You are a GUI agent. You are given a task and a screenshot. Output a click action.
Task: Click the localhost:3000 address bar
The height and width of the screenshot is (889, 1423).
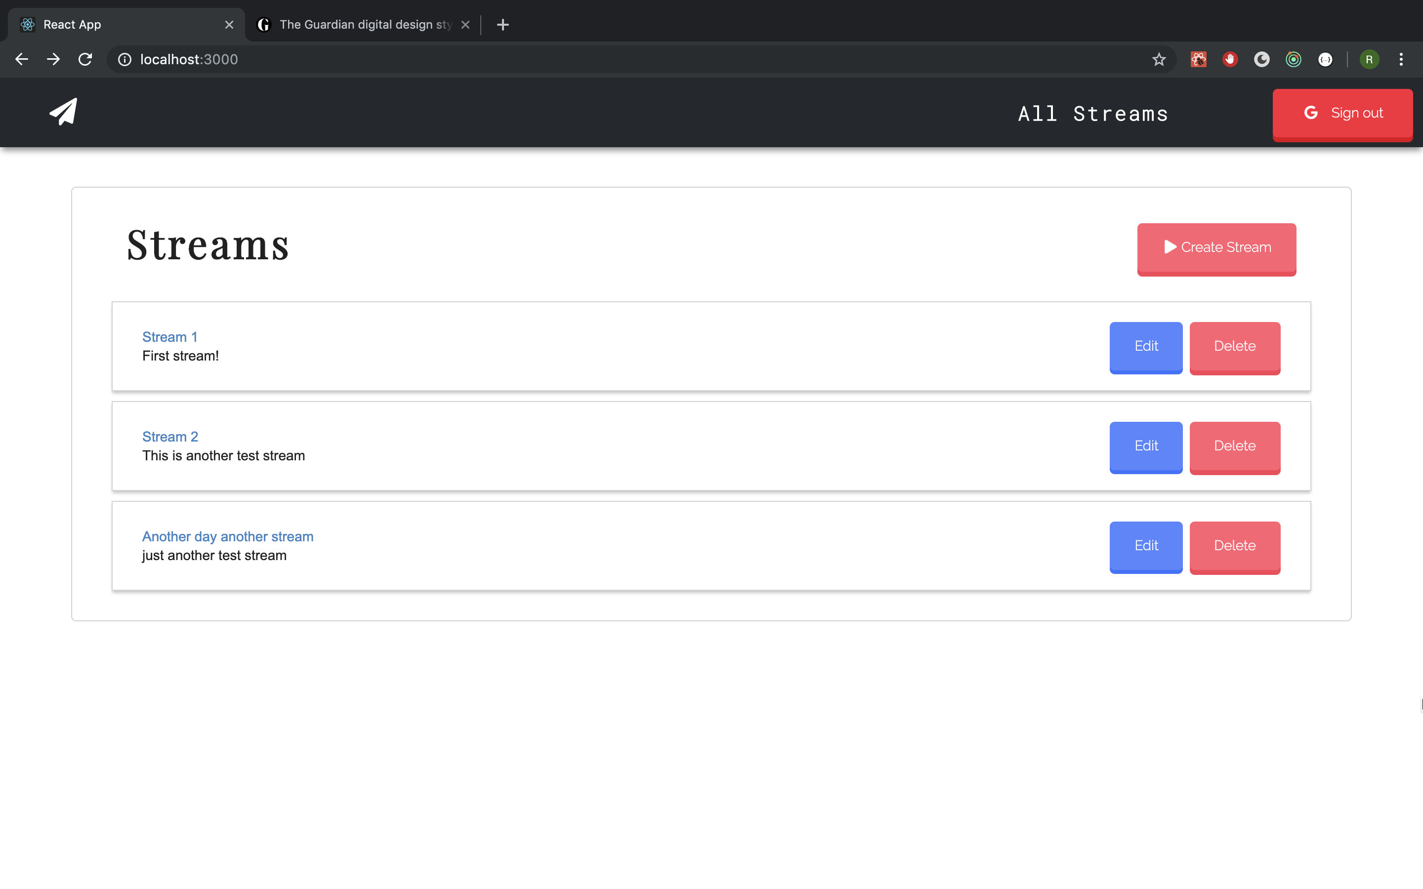(x=641, y=59)
